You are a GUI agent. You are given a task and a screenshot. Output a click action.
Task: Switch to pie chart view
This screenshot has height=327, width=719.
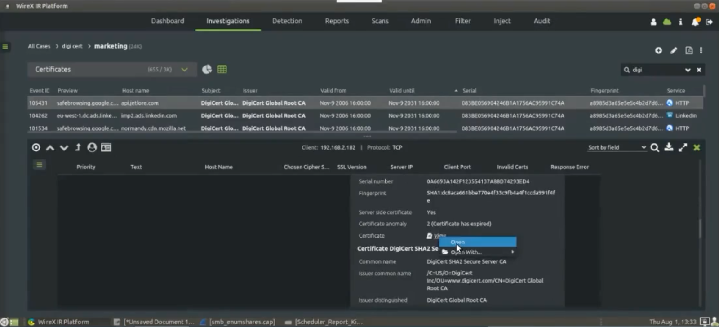coord(207,69)
